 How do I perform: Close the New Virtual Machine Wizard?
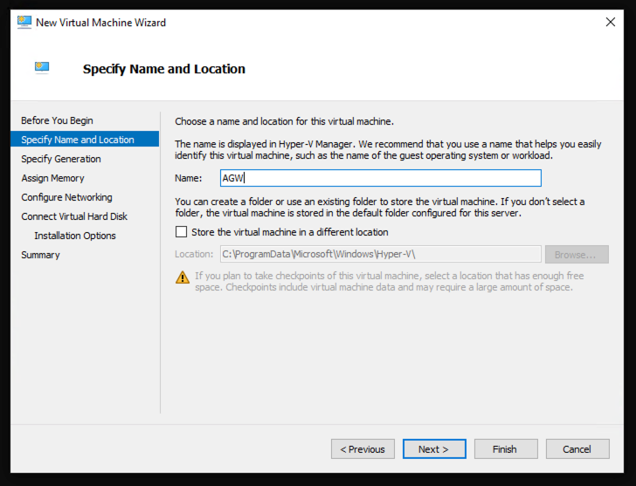point(610,22)
